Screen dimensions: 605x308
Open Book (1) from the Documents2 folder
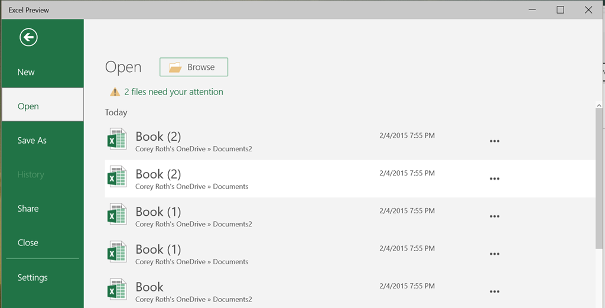350,216
